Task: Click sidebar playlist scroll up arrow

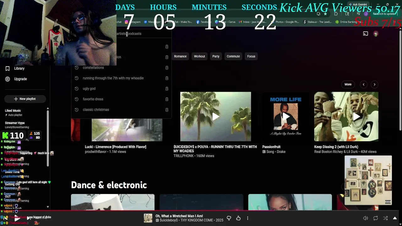Action: point(48,109)
